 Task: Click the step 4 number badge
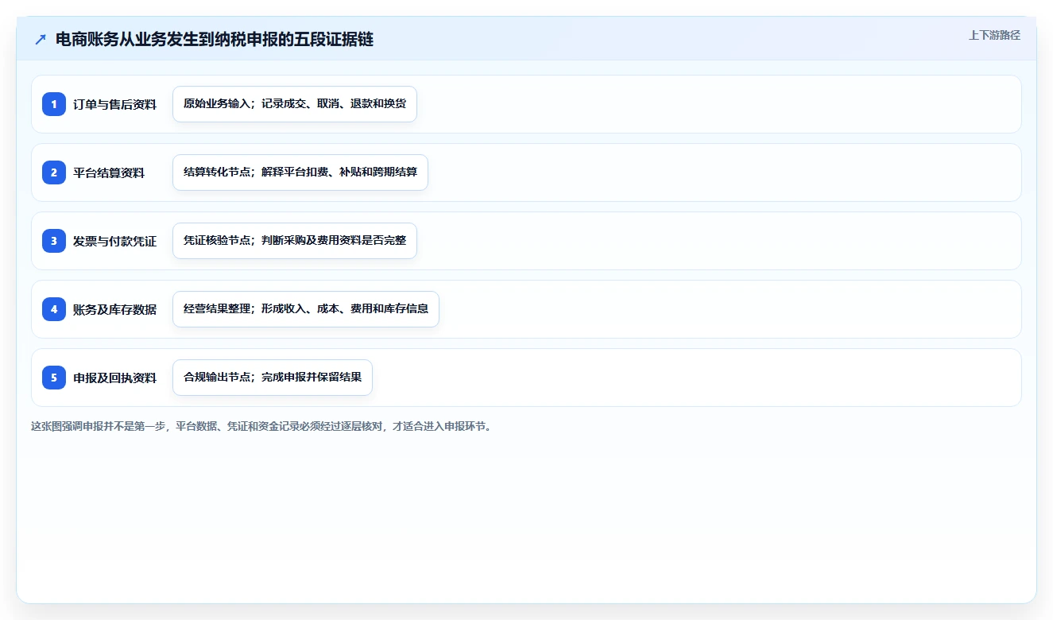pos(54,309)
